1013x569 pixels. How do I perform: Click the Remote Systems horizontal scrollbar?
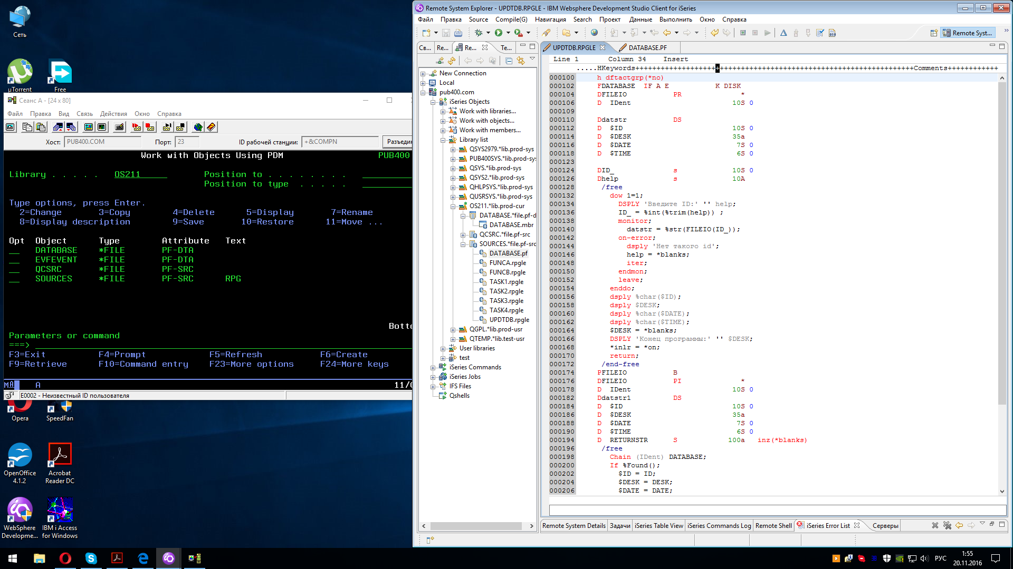pyautogui.click(x=476, y=526)
